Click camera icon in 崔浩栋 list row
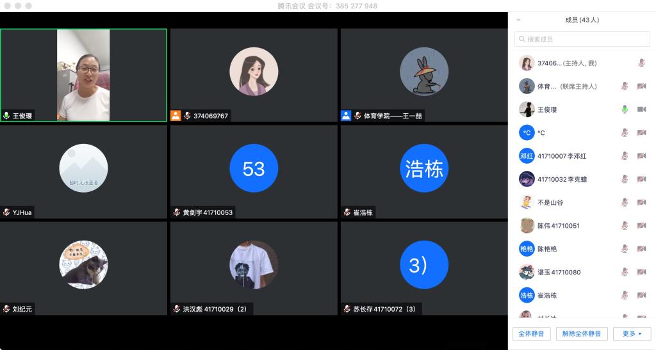Image resolution: width=656 pixels, height=350 pixels. tap(641, 295)
